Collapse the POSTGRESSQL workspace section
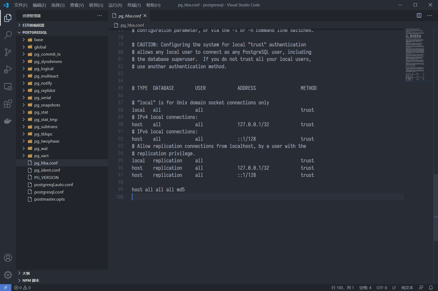The width and height of the screenshot is (438, 291). [x=34, y=32]
